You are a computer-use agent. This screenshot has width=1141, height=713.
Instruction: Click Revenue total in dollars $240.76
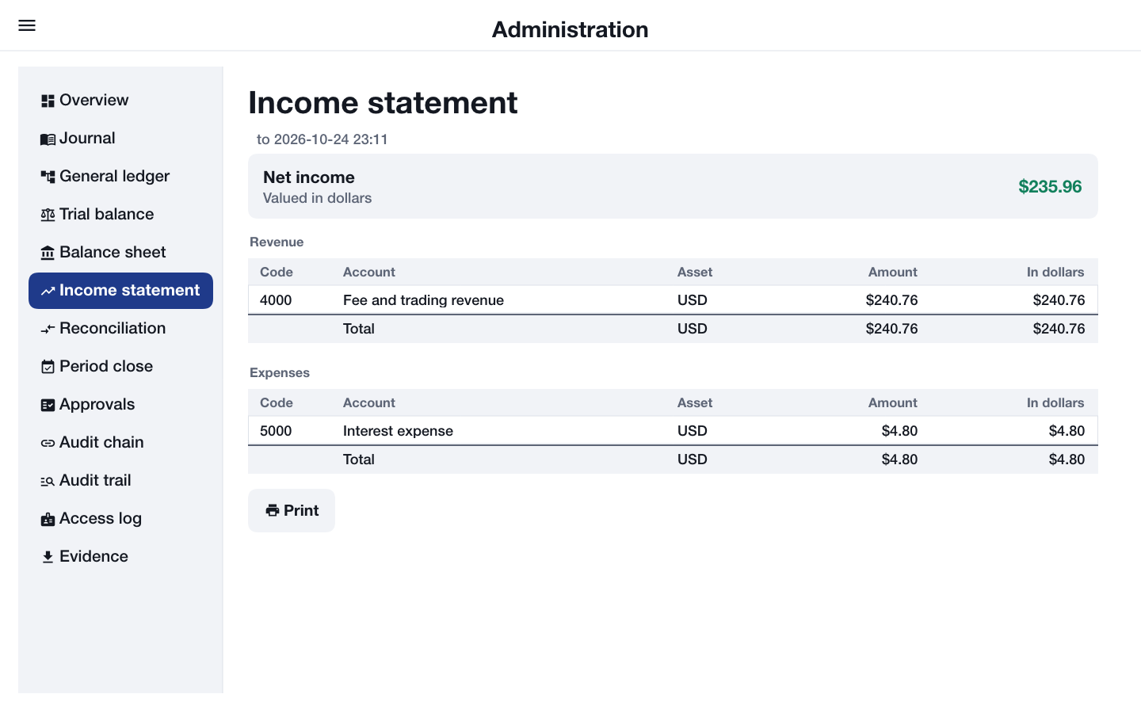[x=1059, y=329]
